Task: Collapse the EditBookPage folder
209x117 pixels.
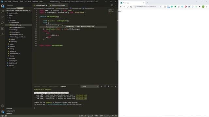Action: click(15, 22)
